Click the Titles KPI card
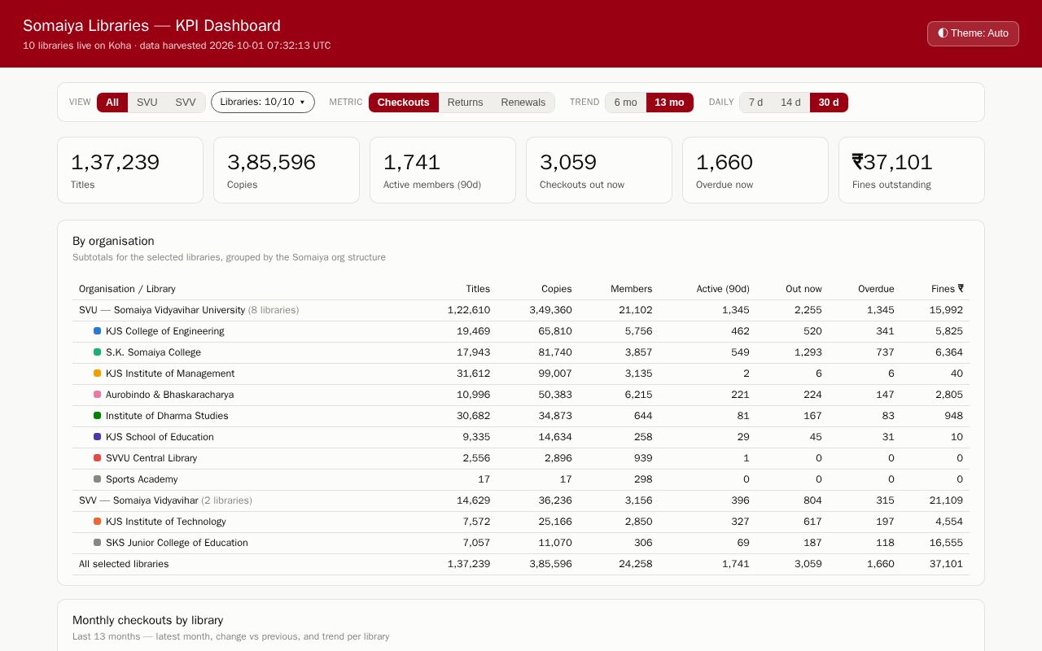Viewport: 1042px width, 651px height. [130, 170]
